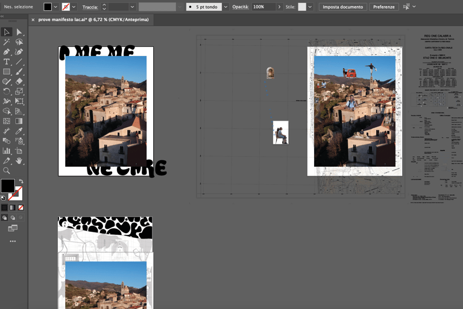Adjust the Traccia stroke weight stepper

pyautogui.click(x=104, y=7)
